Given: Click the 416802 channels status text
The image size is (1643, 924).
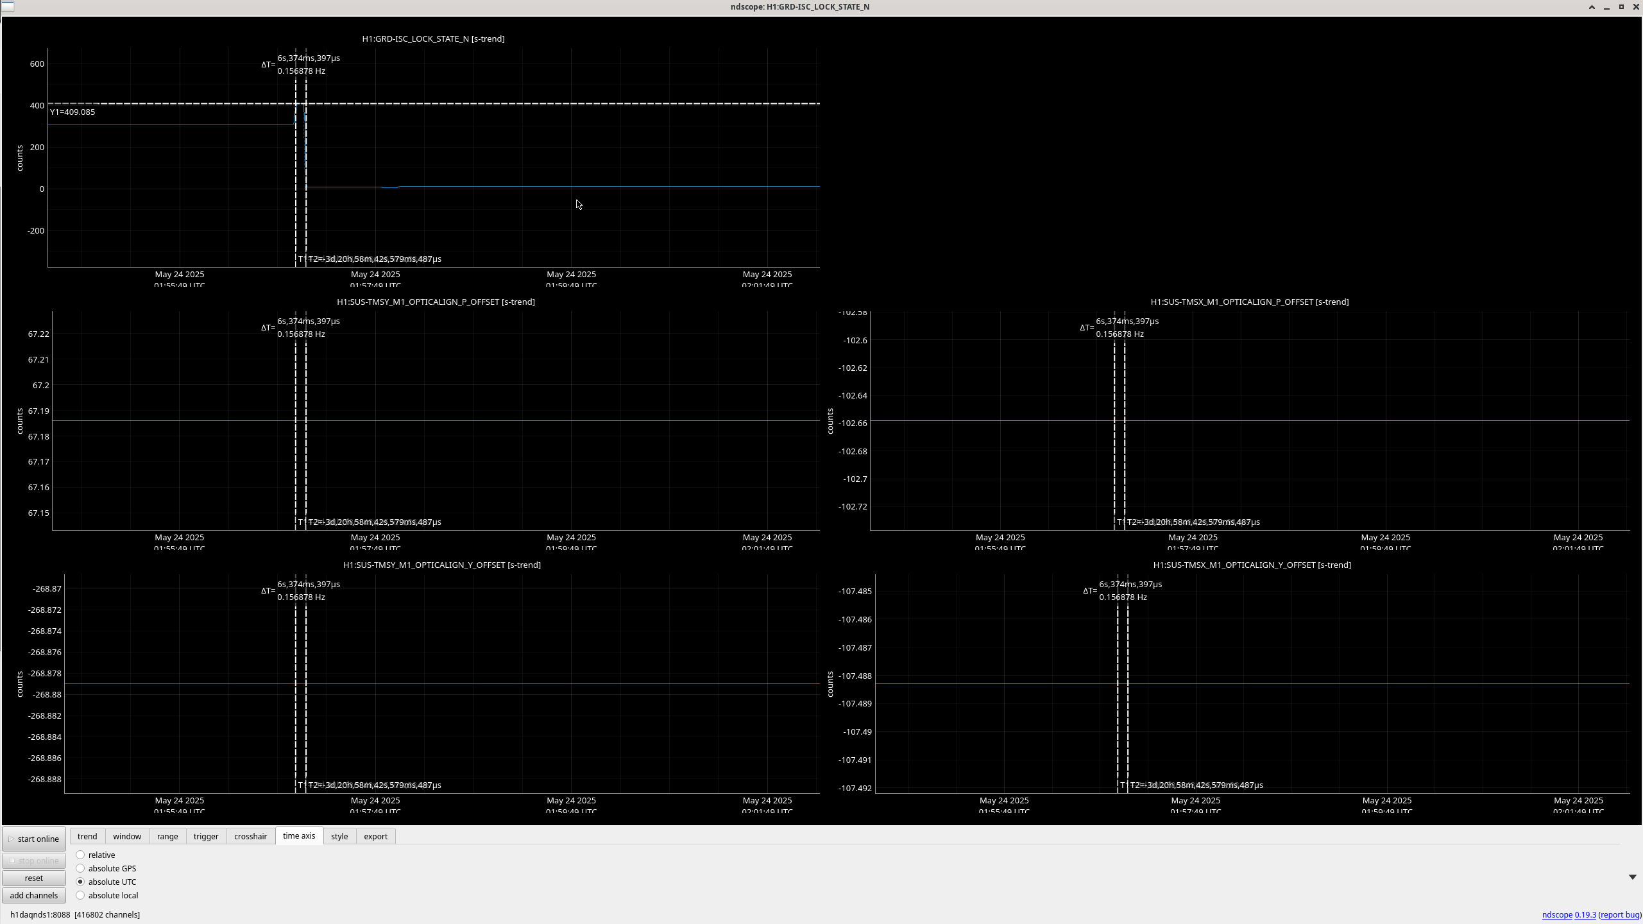Looking at the screenshot, I should coord(107,914).
